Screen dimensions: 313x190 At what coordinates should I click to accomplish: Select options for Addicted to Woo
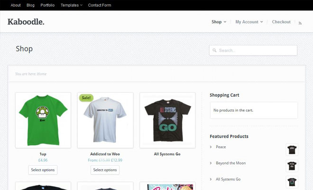click(105, 170)
